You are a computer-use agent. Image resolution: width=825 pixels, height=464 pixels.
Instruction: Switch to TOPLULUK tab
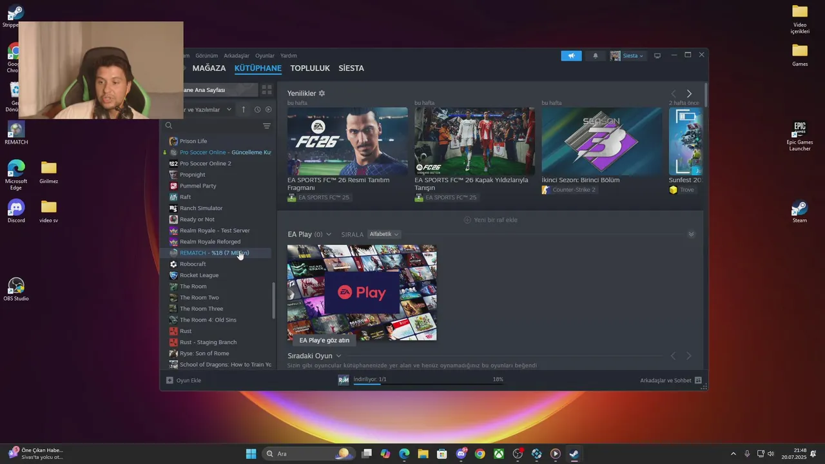point(310,68)
